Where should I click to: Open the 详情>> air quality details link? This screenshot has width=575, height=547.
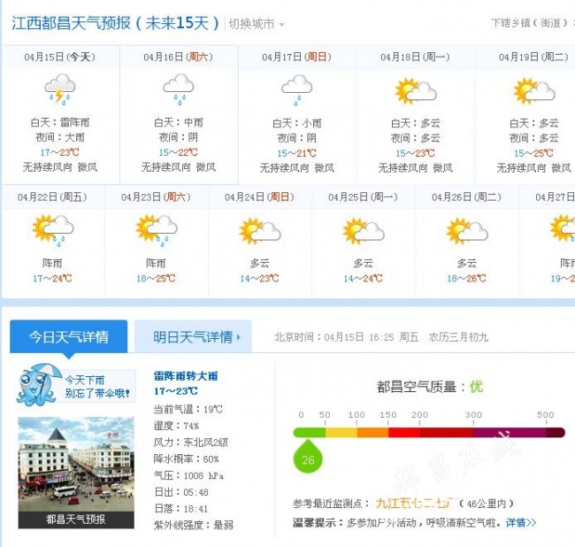521,522
